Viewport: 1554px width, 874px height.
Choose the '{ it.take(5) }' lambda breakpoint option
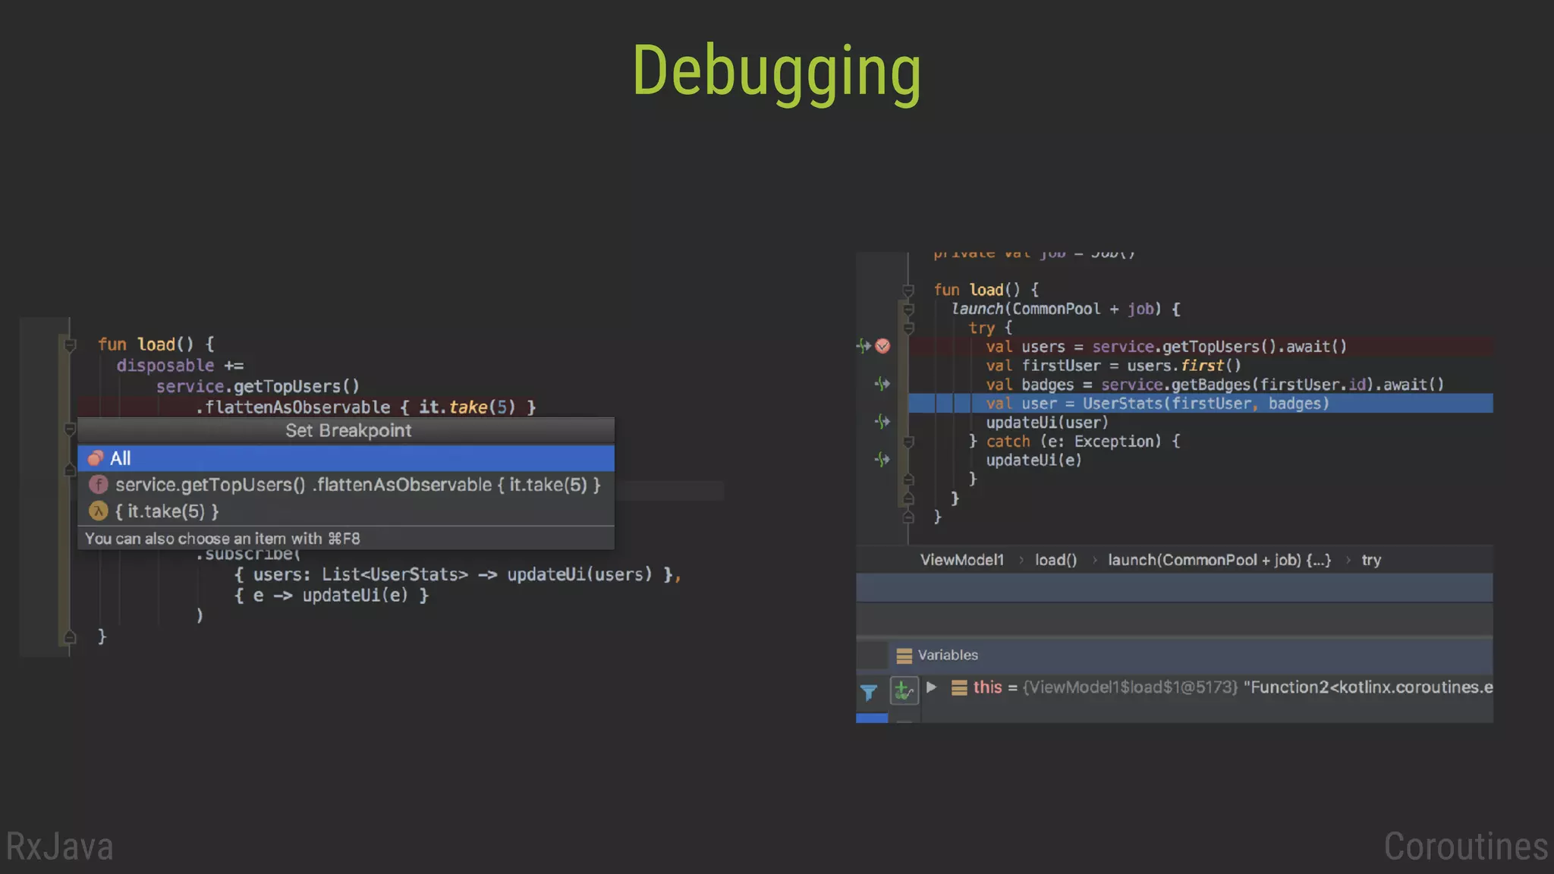tap(346, 511)
